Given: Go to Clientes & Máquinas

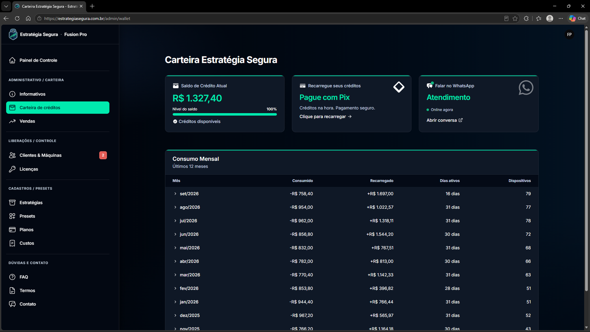Looking at the screenshot, I should pyautogui.click(x=58, y=155).
